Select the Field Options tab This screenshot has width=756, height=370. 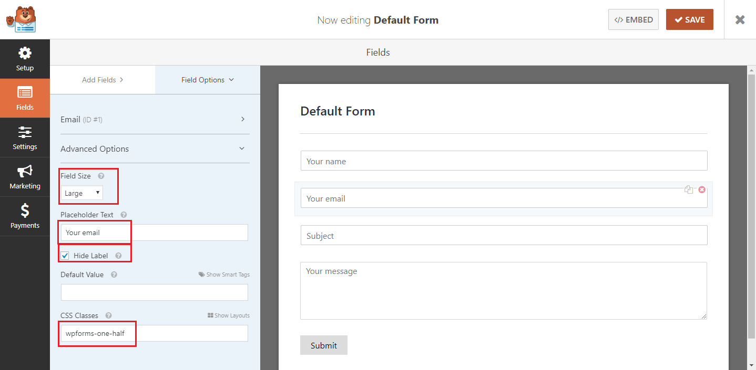tap(208, 80)
